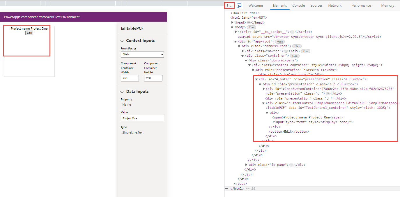
Task: Click the Edit button in the PCF component
Action: click(29, 33)
